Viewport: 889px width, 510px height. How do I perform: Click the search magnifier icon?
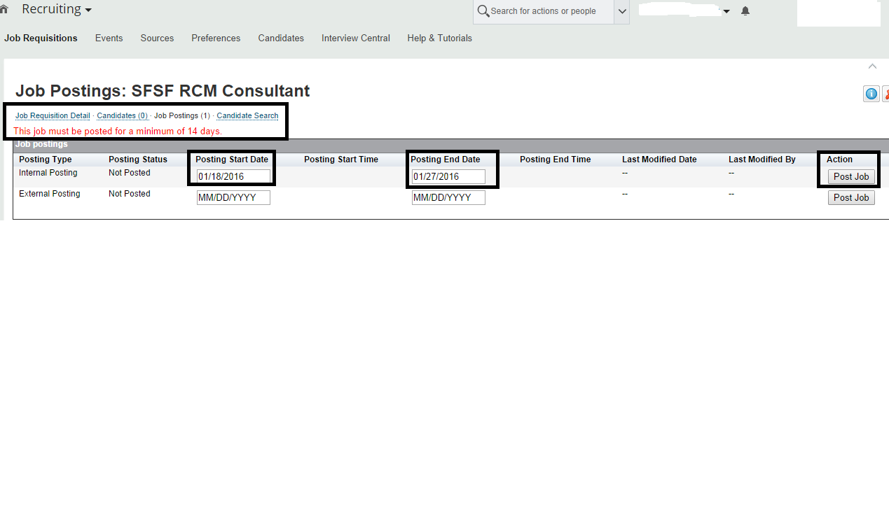[x=483, y=12]
